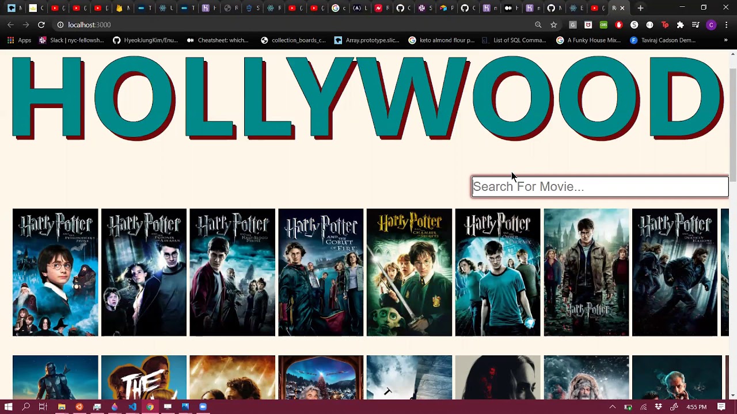737x414 pixels.
Task: Click the Search For Movie input field
Action: click(600, 186)
